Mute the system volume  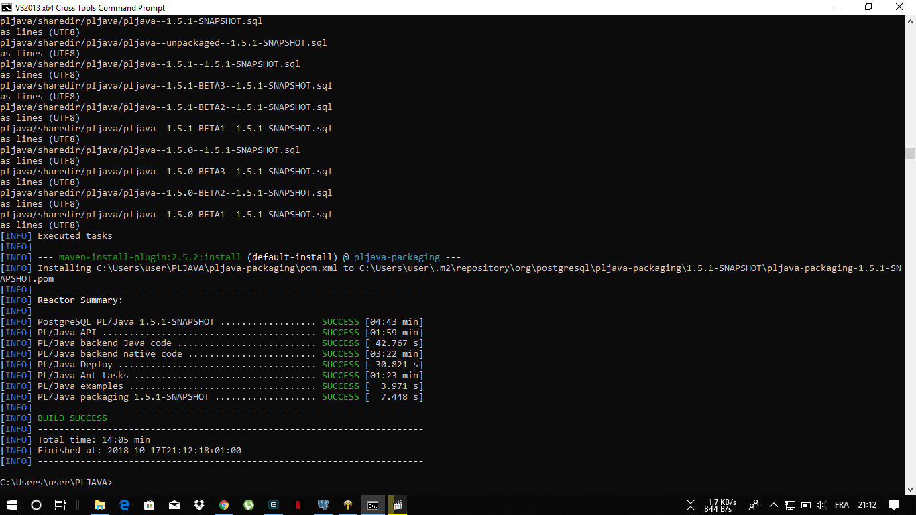coord(821,505)
